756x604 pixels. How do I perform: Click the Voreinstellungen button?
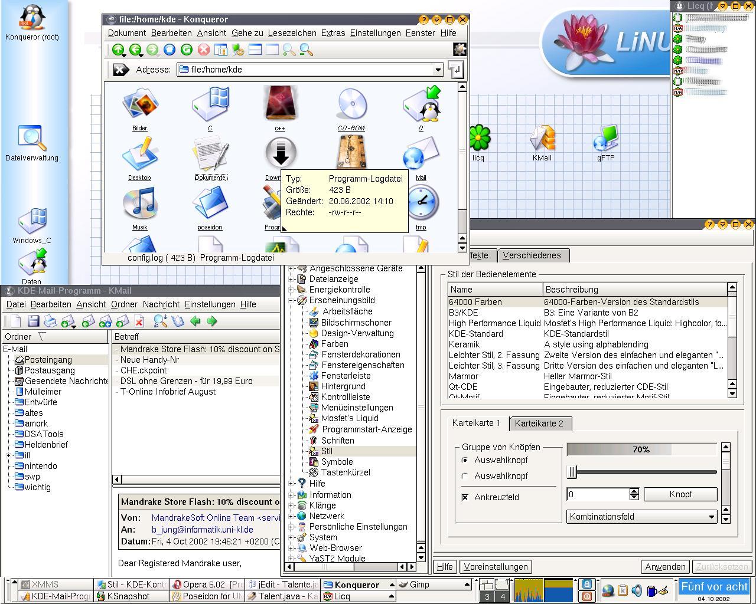(496, 567)
